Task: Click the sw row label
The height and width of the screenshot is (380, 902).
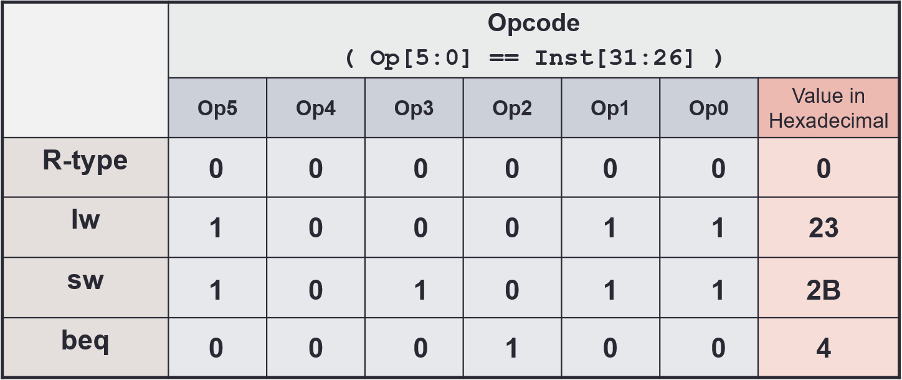Action: (x=85, y=280)
